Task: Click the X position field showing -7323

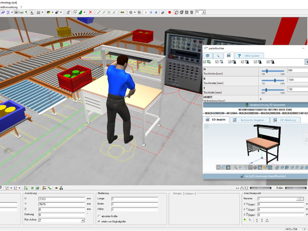Action: [x=62, y=199]
